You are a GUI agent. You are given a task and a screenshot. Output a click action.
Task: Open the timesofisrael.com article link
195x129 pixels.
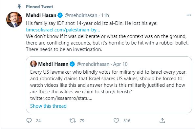(x=63, y=30)
